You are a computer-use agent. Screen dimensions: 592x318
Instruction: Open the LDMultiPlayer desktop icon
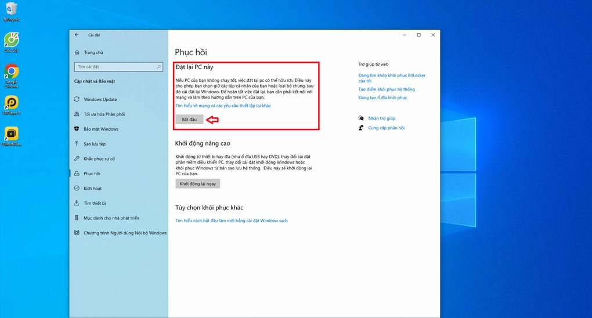(x=11, y=134)
